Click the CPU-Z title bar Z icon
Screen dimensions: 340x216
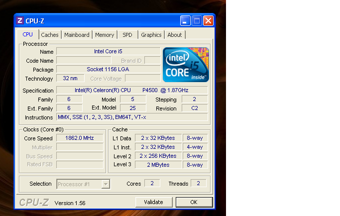click(x=20, y=20)
